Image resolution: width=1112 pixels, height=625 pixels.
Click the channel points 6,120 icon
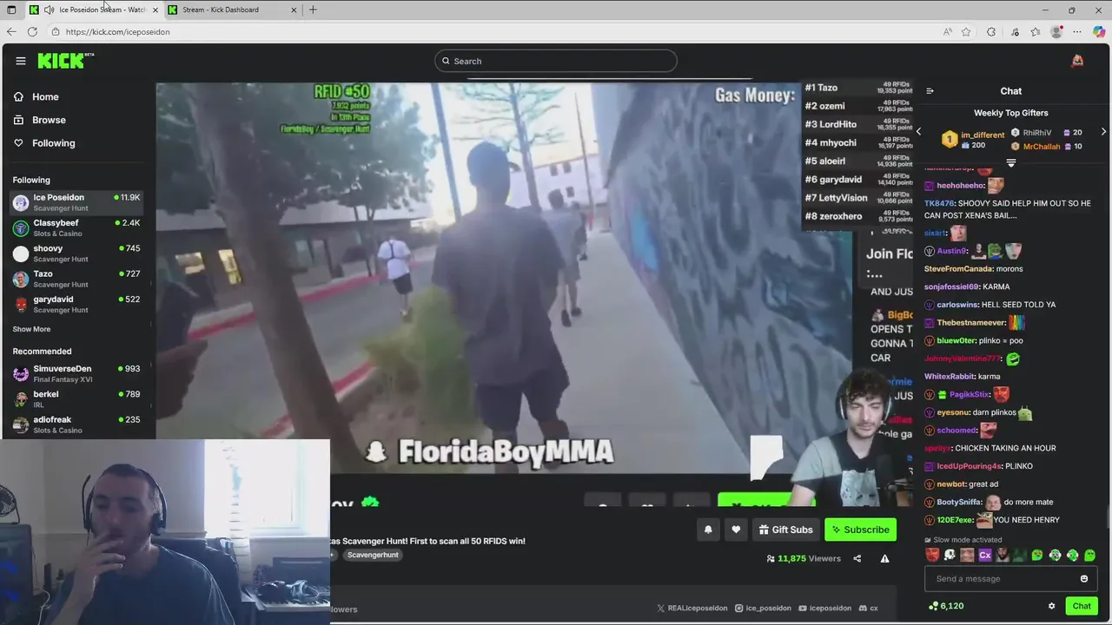[x=934, y=606]
